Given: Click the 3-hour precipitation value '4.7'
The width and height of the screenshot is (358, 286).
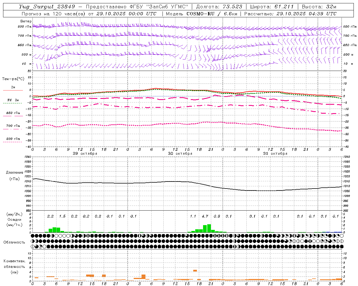Looking at the screenshot, I should pyautogui.click(x=205, y=216).
